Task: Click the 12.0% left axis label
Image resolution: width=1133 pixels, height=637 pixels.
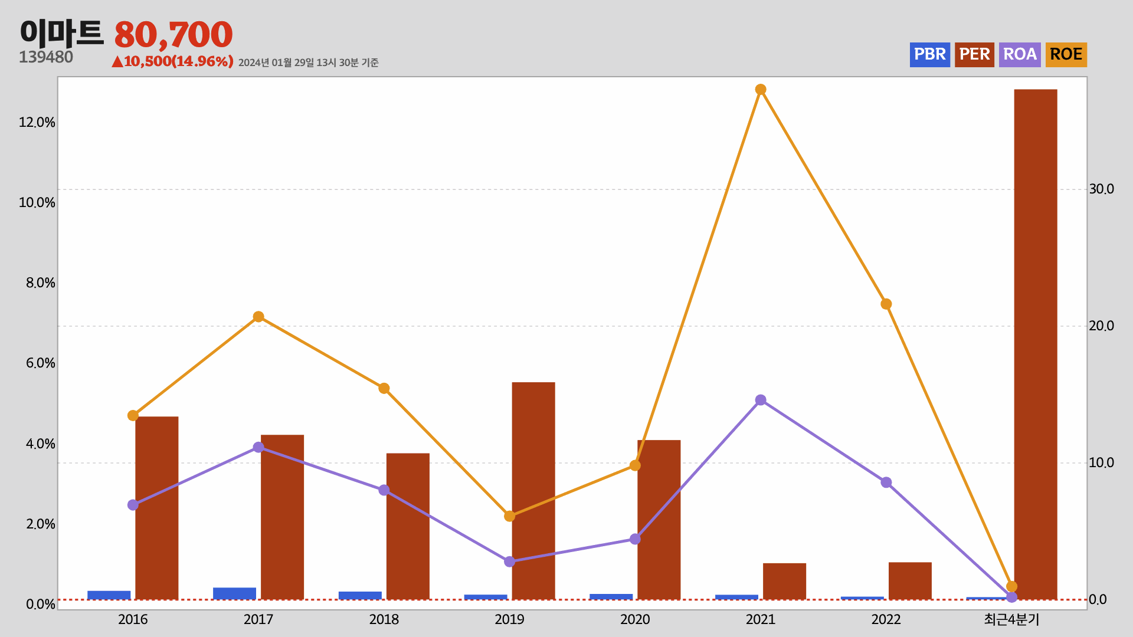Action: click(37, 122)
